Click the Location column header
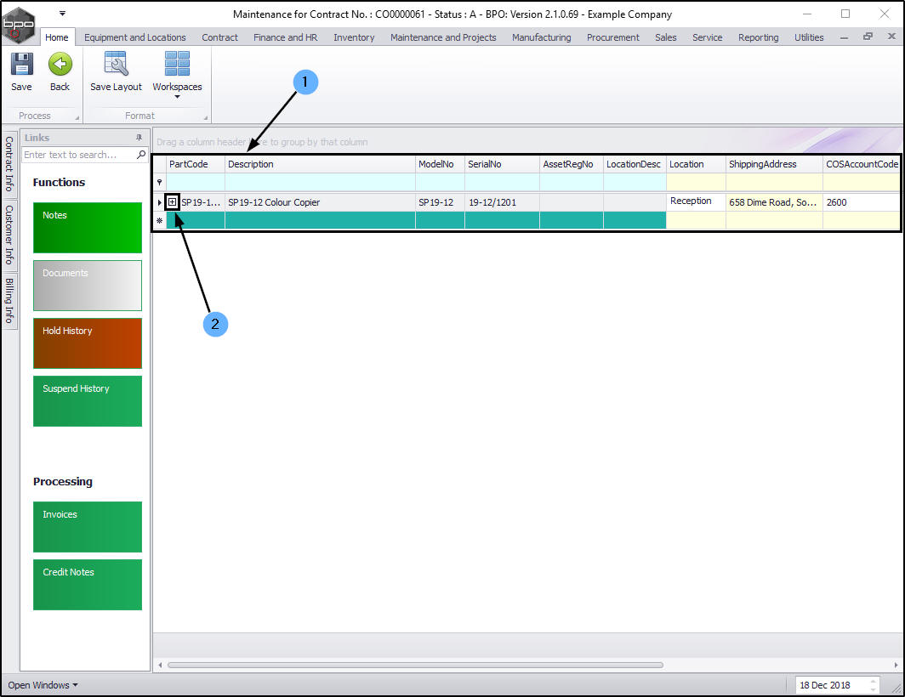Screen dimensions: 905x697 (696, 164)
